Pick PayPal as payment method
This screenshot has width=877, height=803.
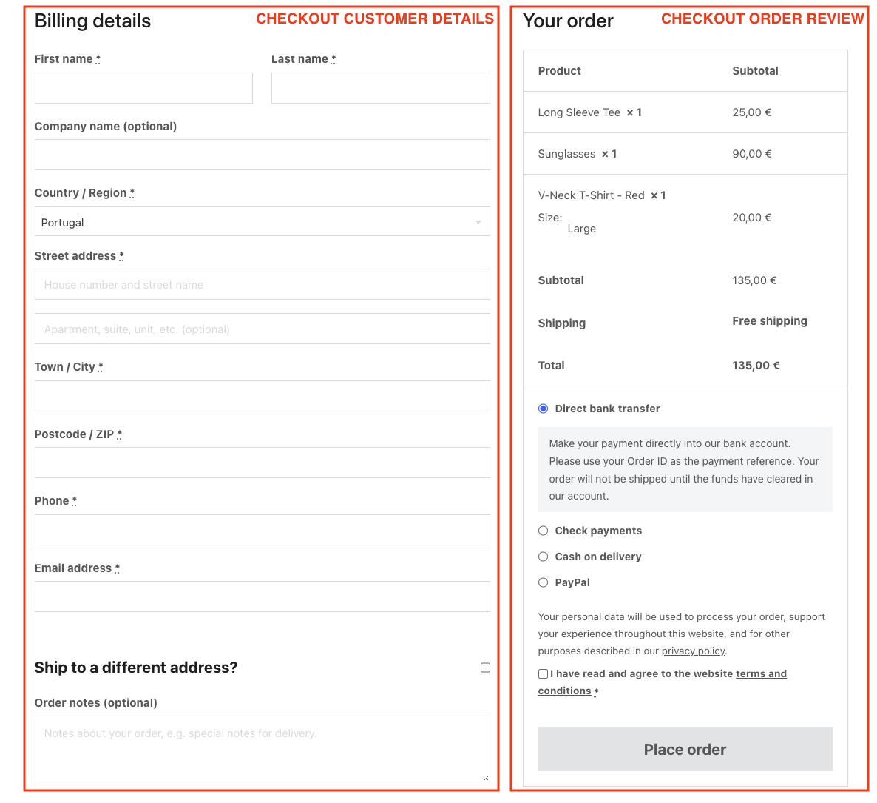point(544,582)
